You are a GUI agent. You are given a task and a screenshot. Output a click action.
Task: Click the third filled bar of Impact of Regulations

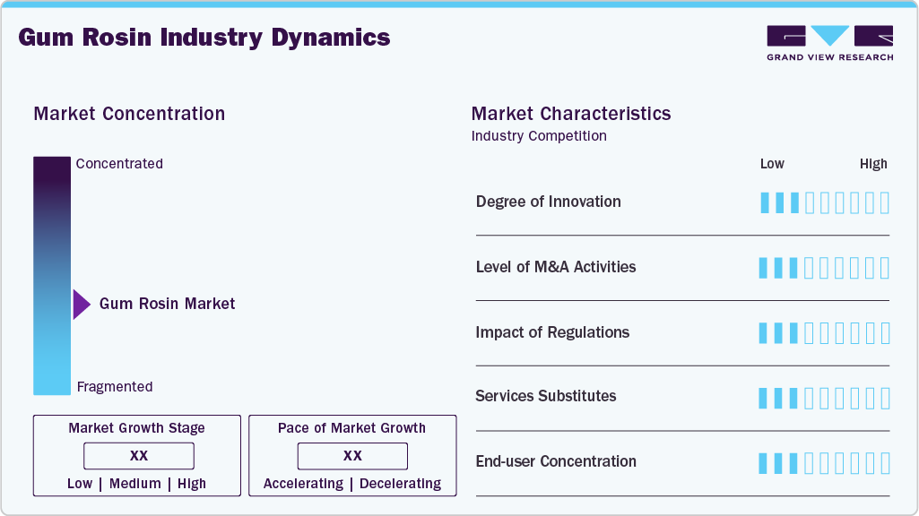793,333
